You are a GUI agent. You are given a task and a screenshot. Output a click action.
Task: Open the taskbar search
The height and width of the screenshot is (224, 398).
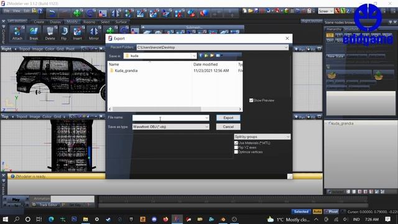point(17,219)
